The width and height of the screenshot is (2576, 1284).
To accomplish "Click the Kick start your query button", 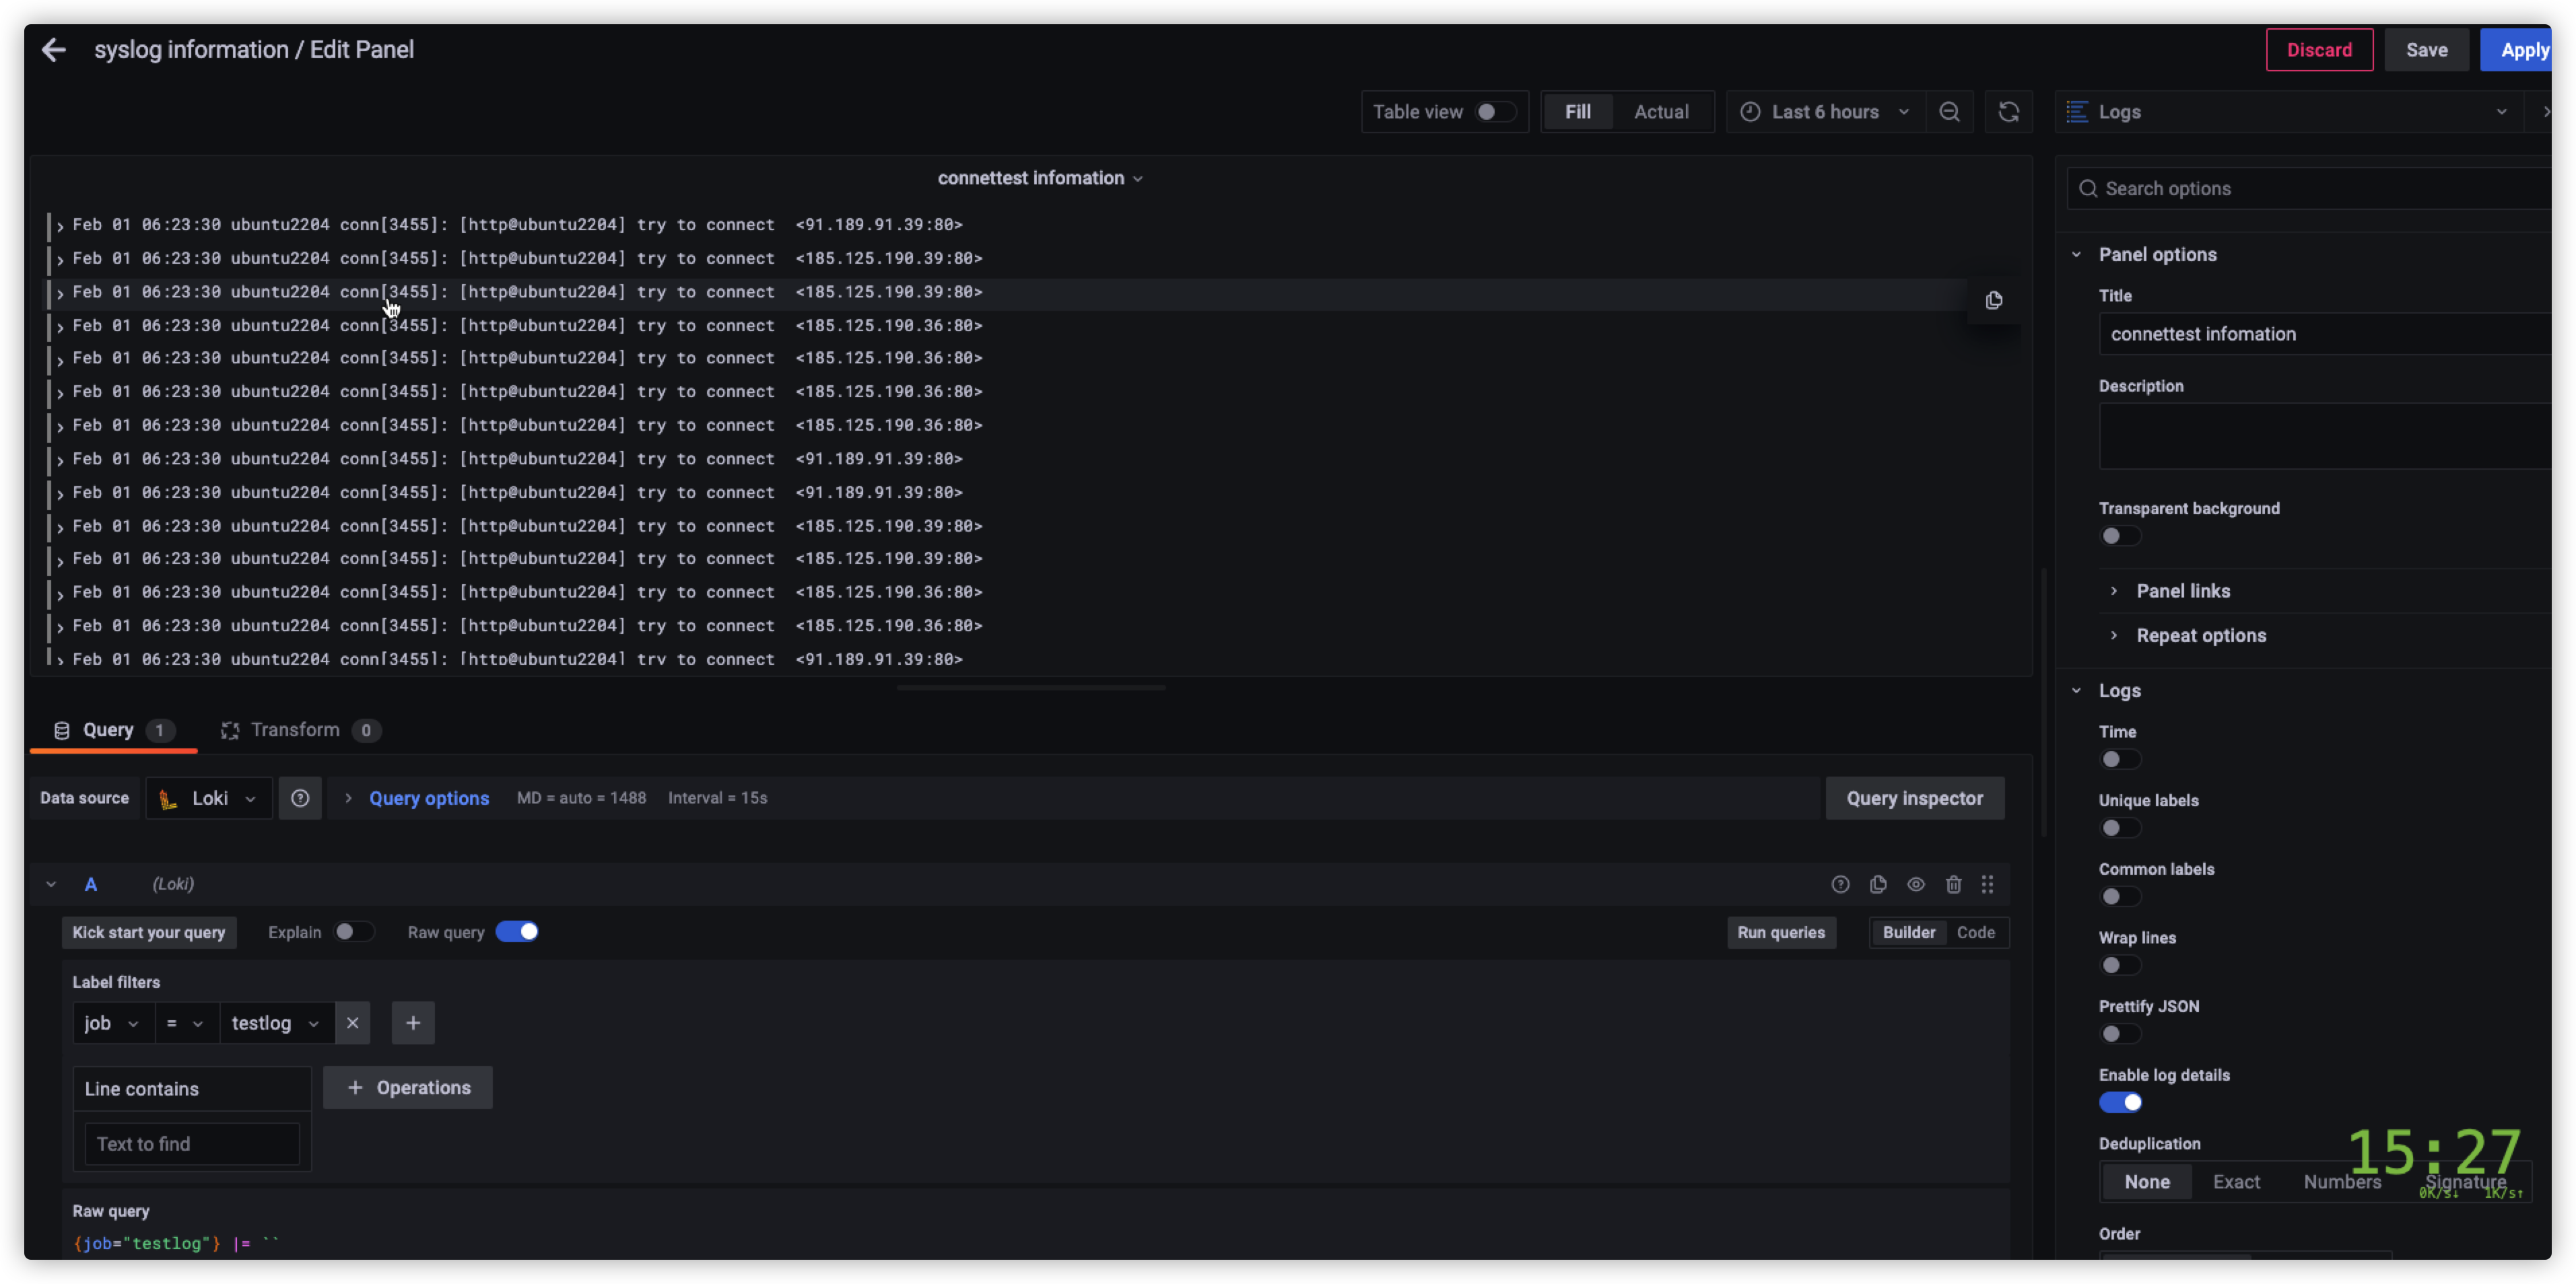I will coord(148,931).
